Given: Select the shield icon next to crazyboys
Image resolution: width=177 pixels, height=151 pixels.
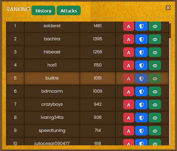Looking at the screenshot, I should (141, 105).
